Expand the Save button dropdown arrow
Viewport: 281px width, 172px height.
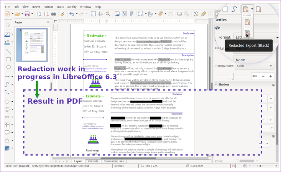tap(32, 14)
